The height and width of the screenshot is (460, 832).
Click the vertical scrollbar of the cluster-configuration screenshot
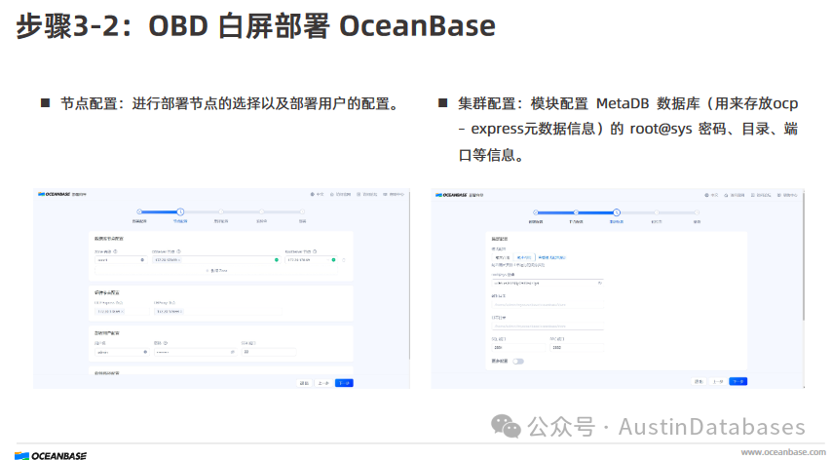coord(804,256)
